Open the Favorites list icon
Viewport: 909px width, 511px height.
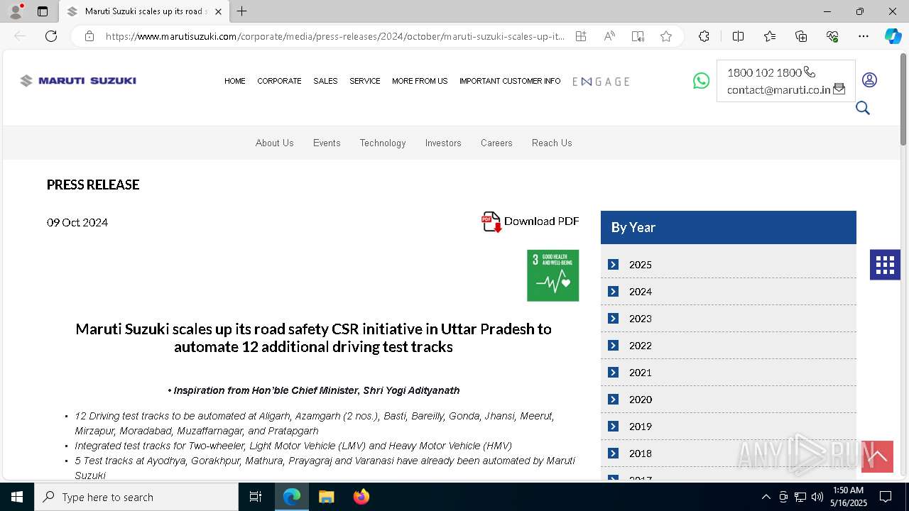[770, 36]
